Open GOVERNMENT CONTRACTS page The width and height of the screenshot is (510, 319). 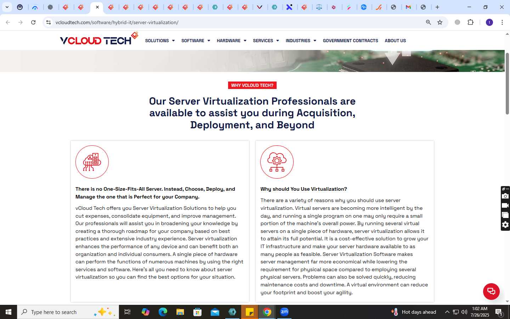point(350,41)
